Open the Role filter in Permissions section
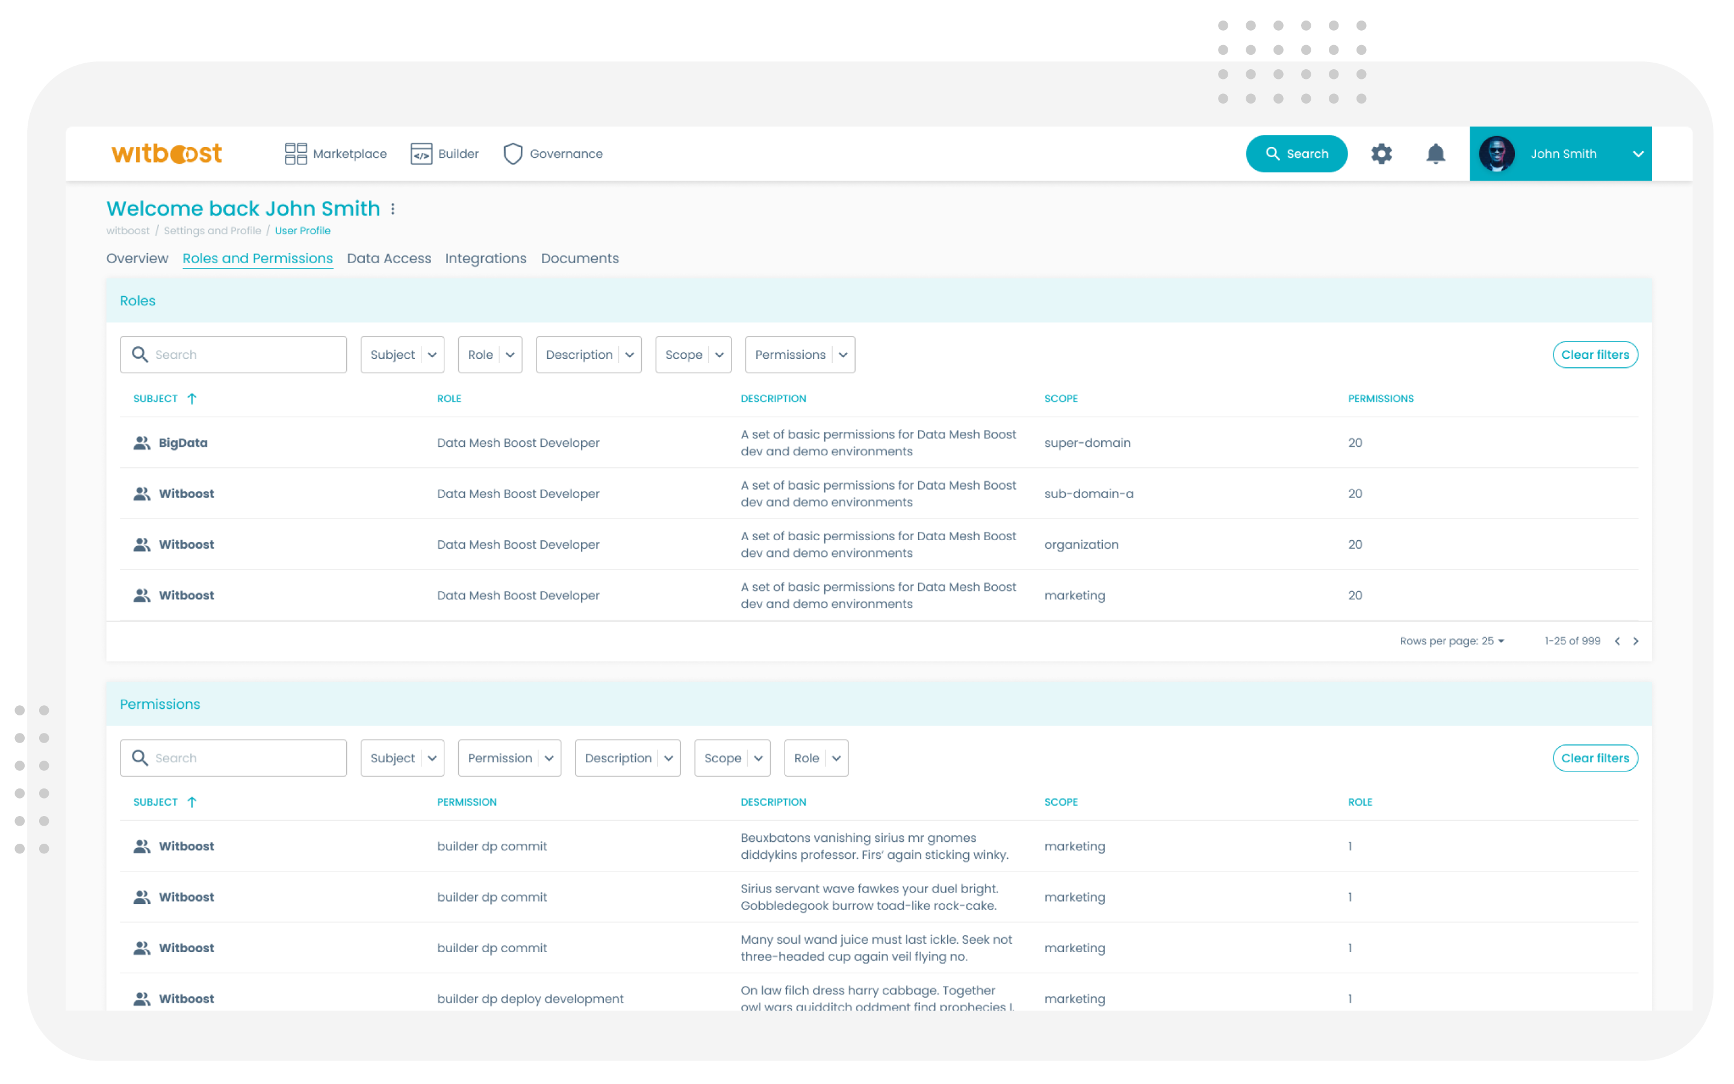1734x1084 pixels. (x=816, y=758)
